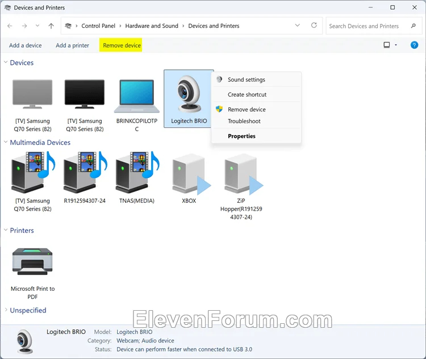Image resolution: width=426 pixels, height=359 pixels.
Task: Collapse the Printers group
Action: [x=6, y=230]
